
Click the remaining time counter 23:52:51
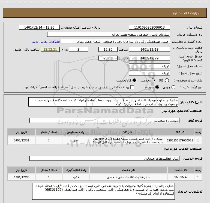pyautogui.click(x=50, y=49)
